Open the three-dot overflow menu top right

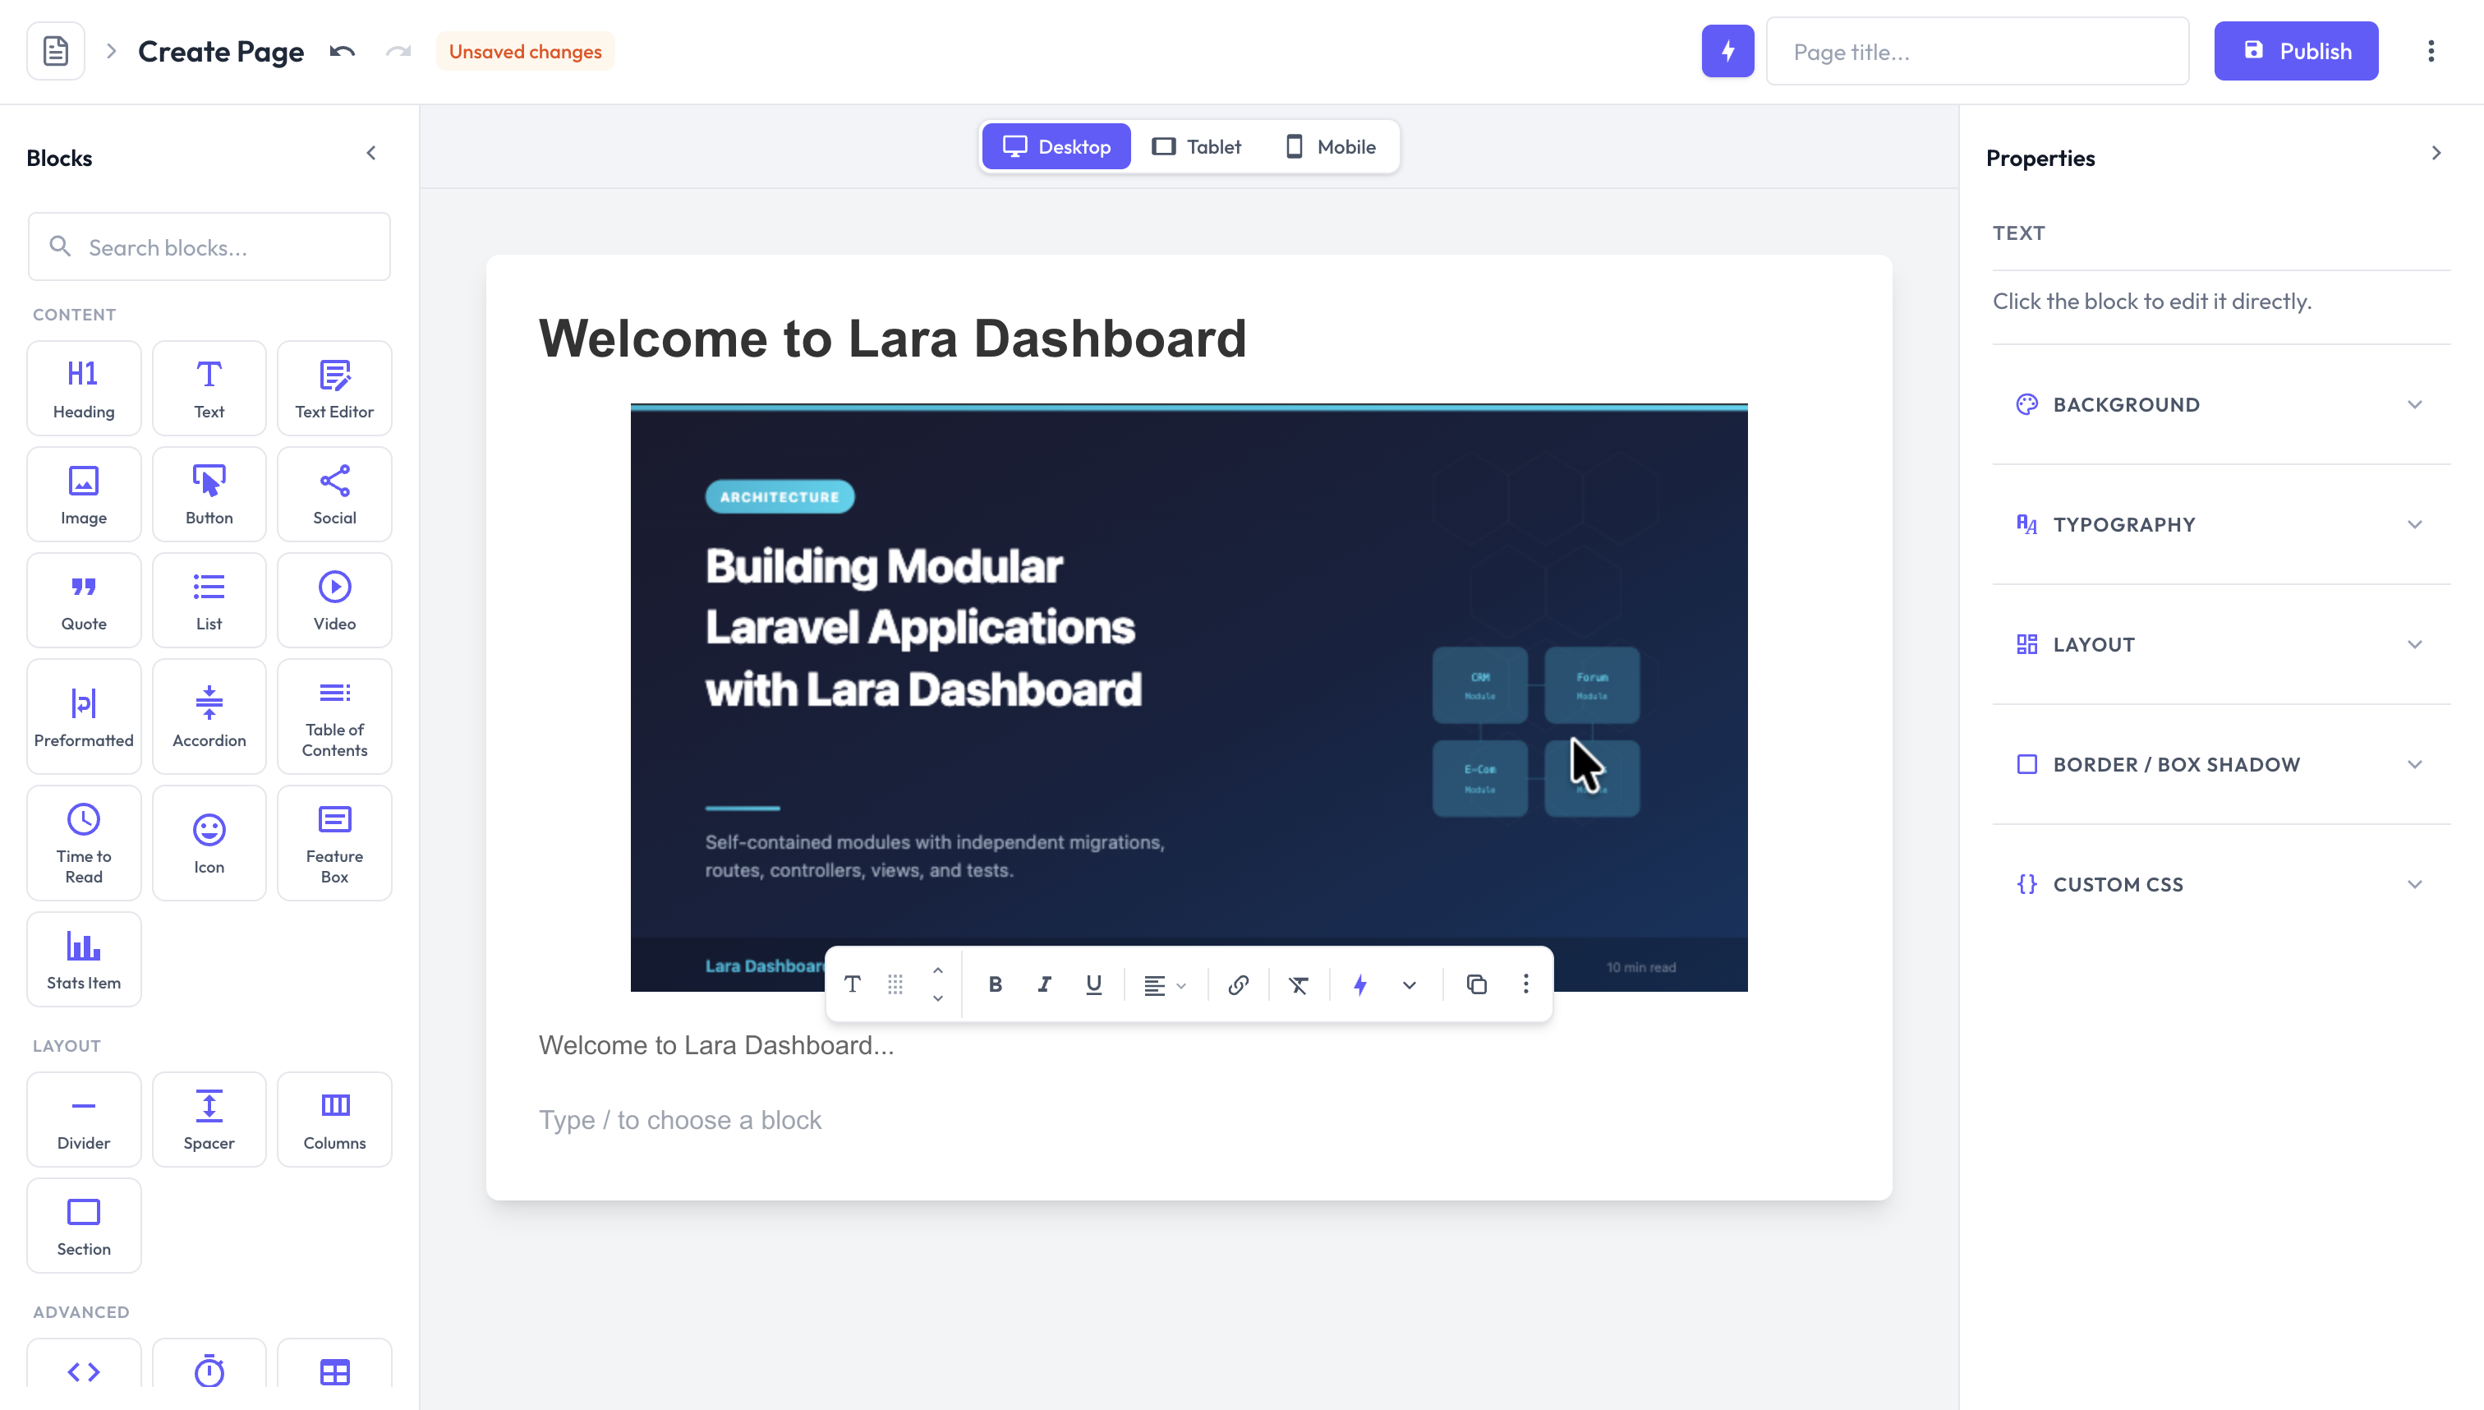[2431, 50]
